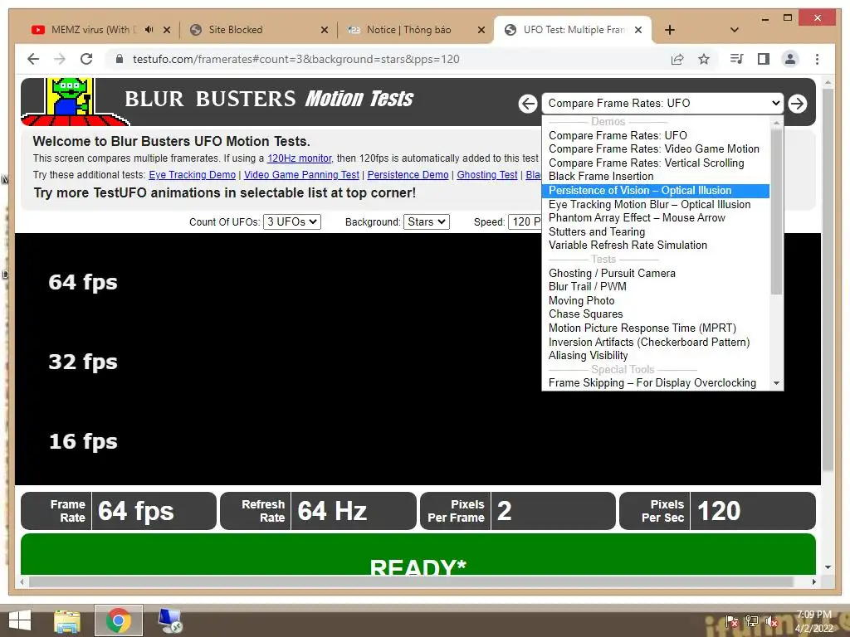This screenshot has width=850, height=637.
Task: Open Chrome three-dot menu
Action: 817,59
